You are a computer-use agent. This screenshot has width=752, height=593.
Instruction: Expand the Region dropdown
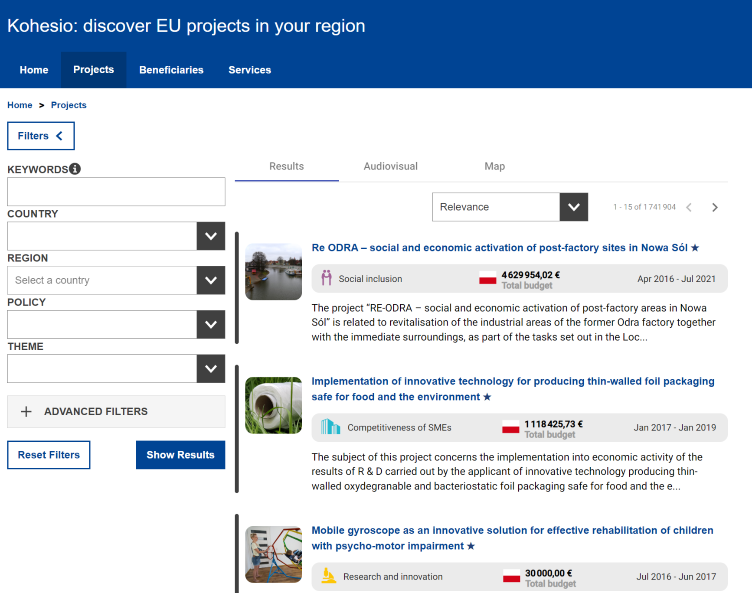coord(211,280)
